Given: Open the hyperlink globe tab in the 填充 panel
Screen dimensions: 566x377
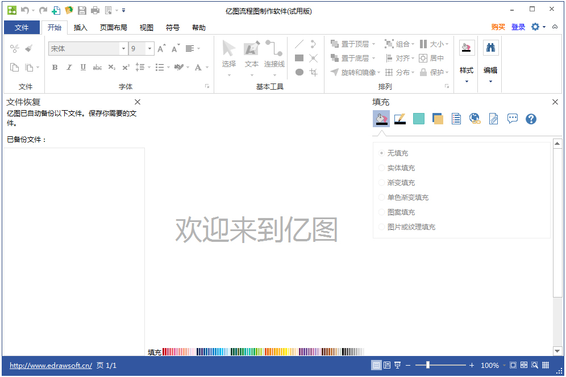Looking at the screenshot, I should (475, 119).
